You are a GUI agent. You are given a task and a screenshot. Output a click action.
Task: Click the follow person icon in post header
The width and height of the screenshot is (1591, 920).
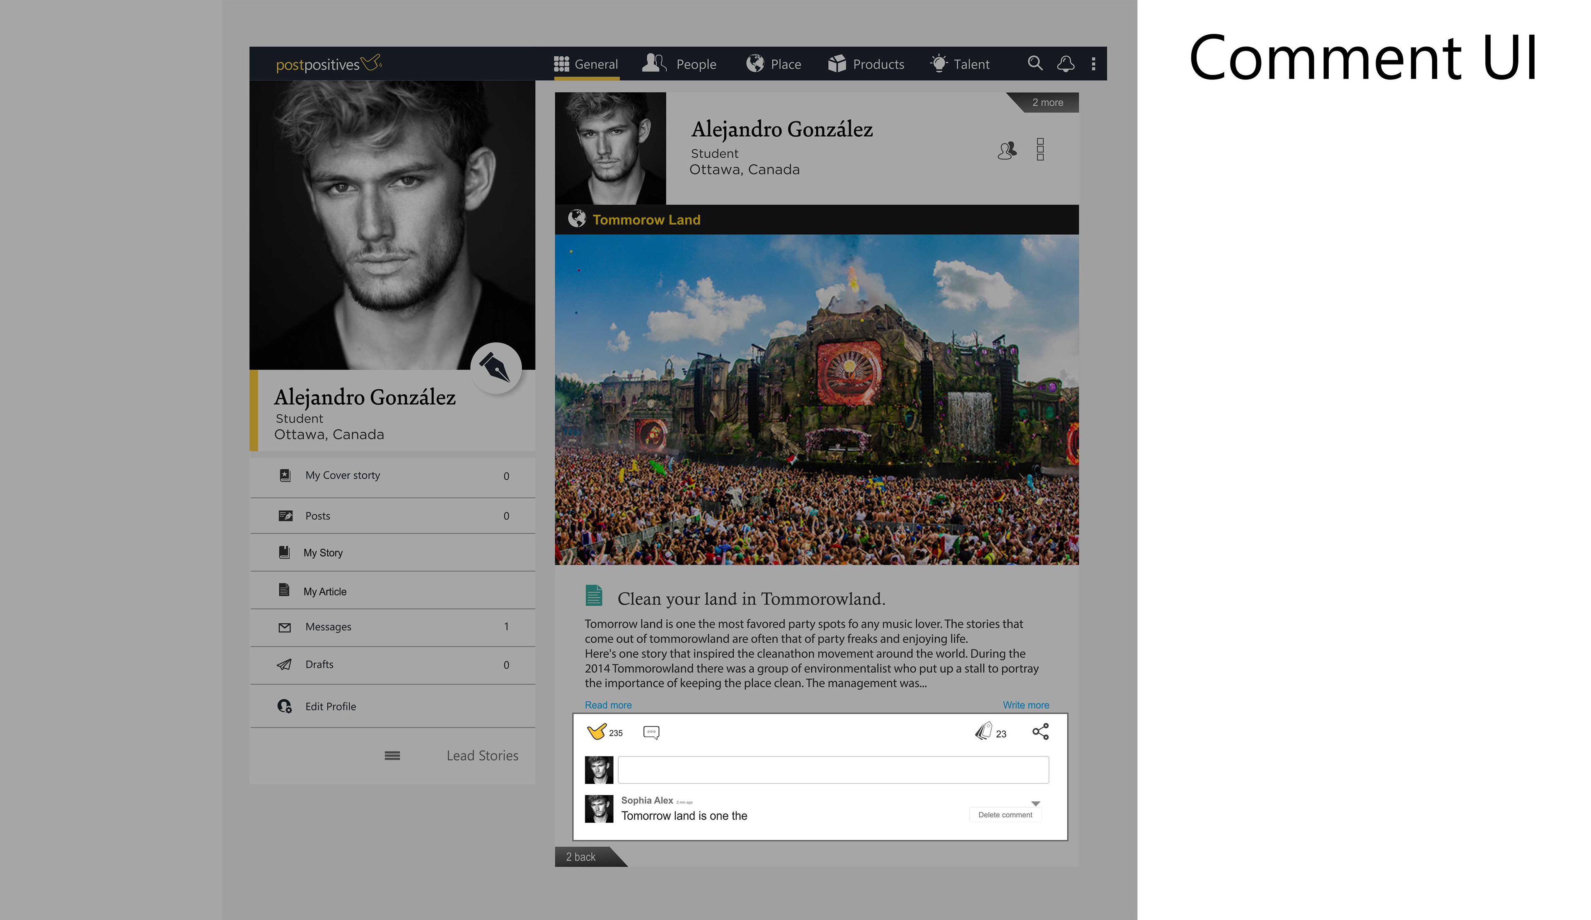click(x=1007, y=150)
